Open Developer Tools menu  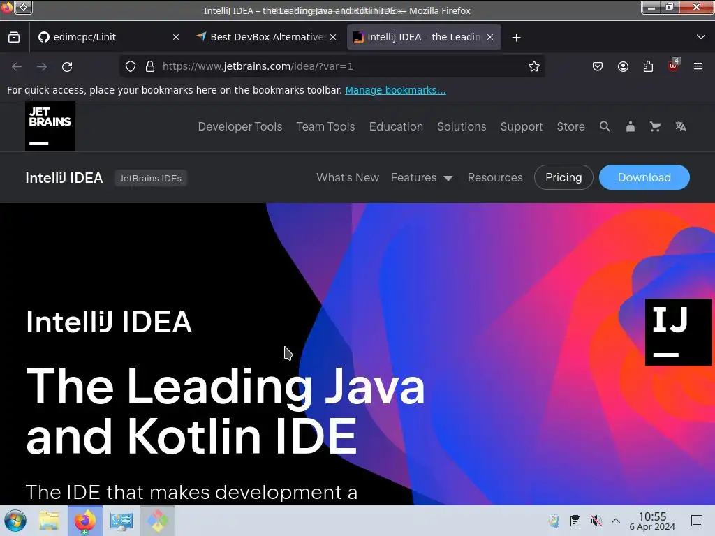tap(240, 127)
